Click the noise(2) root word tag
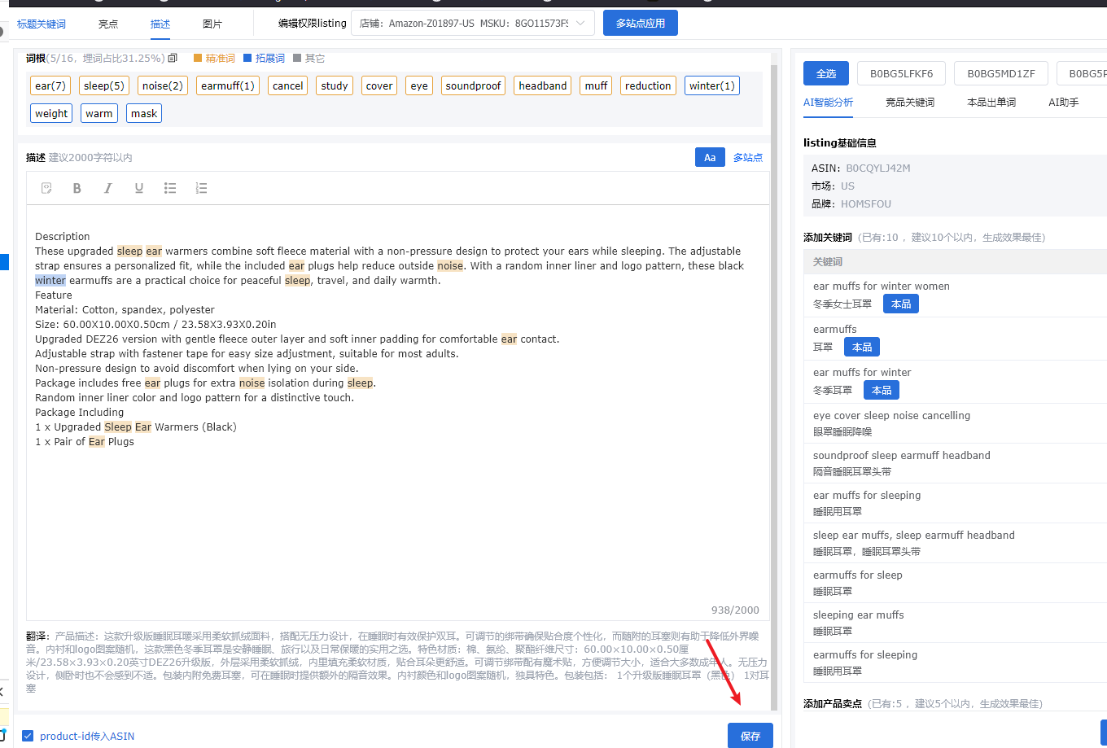Viewport: 1107px width, 748px height. (163, 85)
